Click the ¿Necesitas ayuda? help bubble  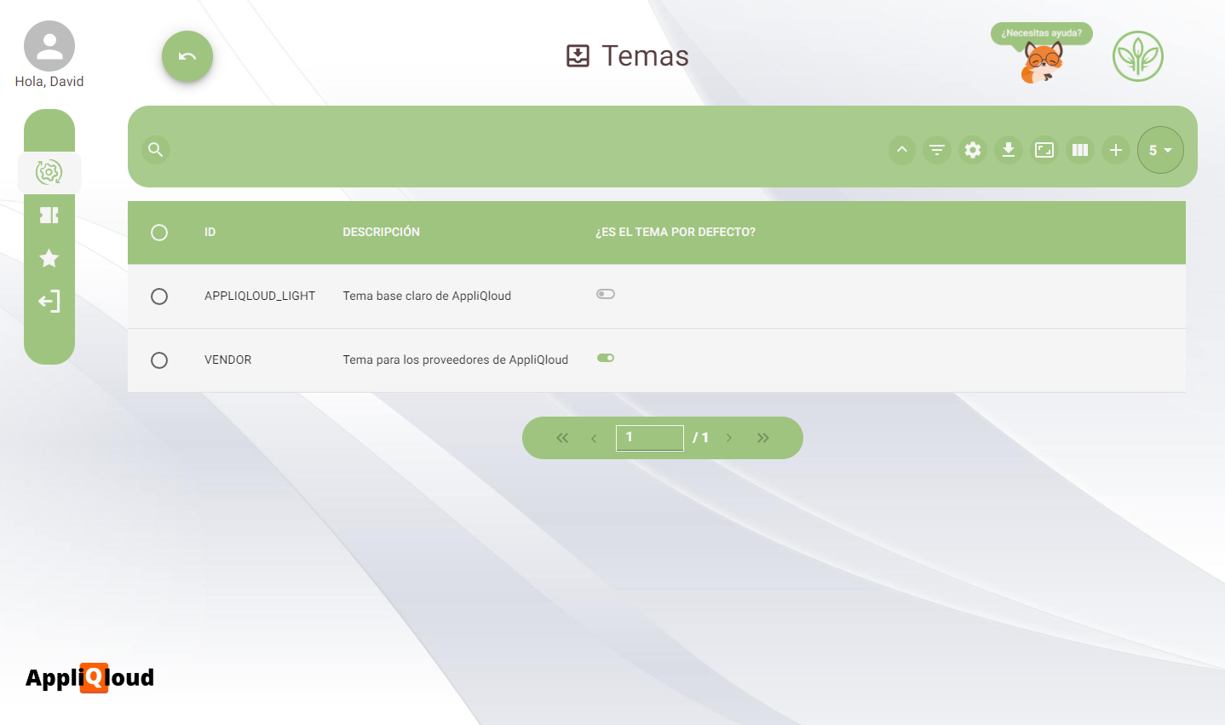click(1040, 33)
